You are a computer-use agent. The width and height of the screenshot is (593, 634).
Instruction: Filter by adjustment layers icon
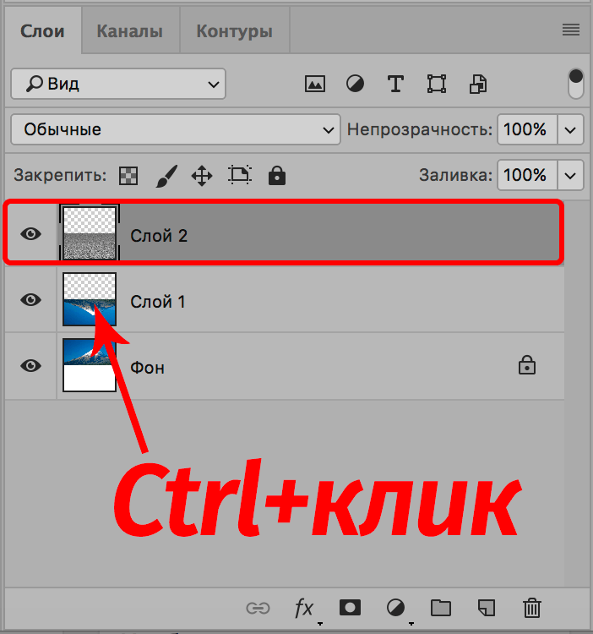[x=355, y=84]
